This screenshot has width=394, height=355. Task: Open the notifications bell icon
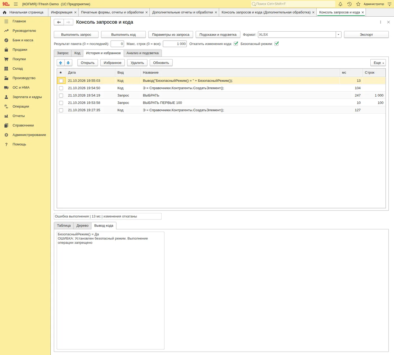(x=340, y=4)
